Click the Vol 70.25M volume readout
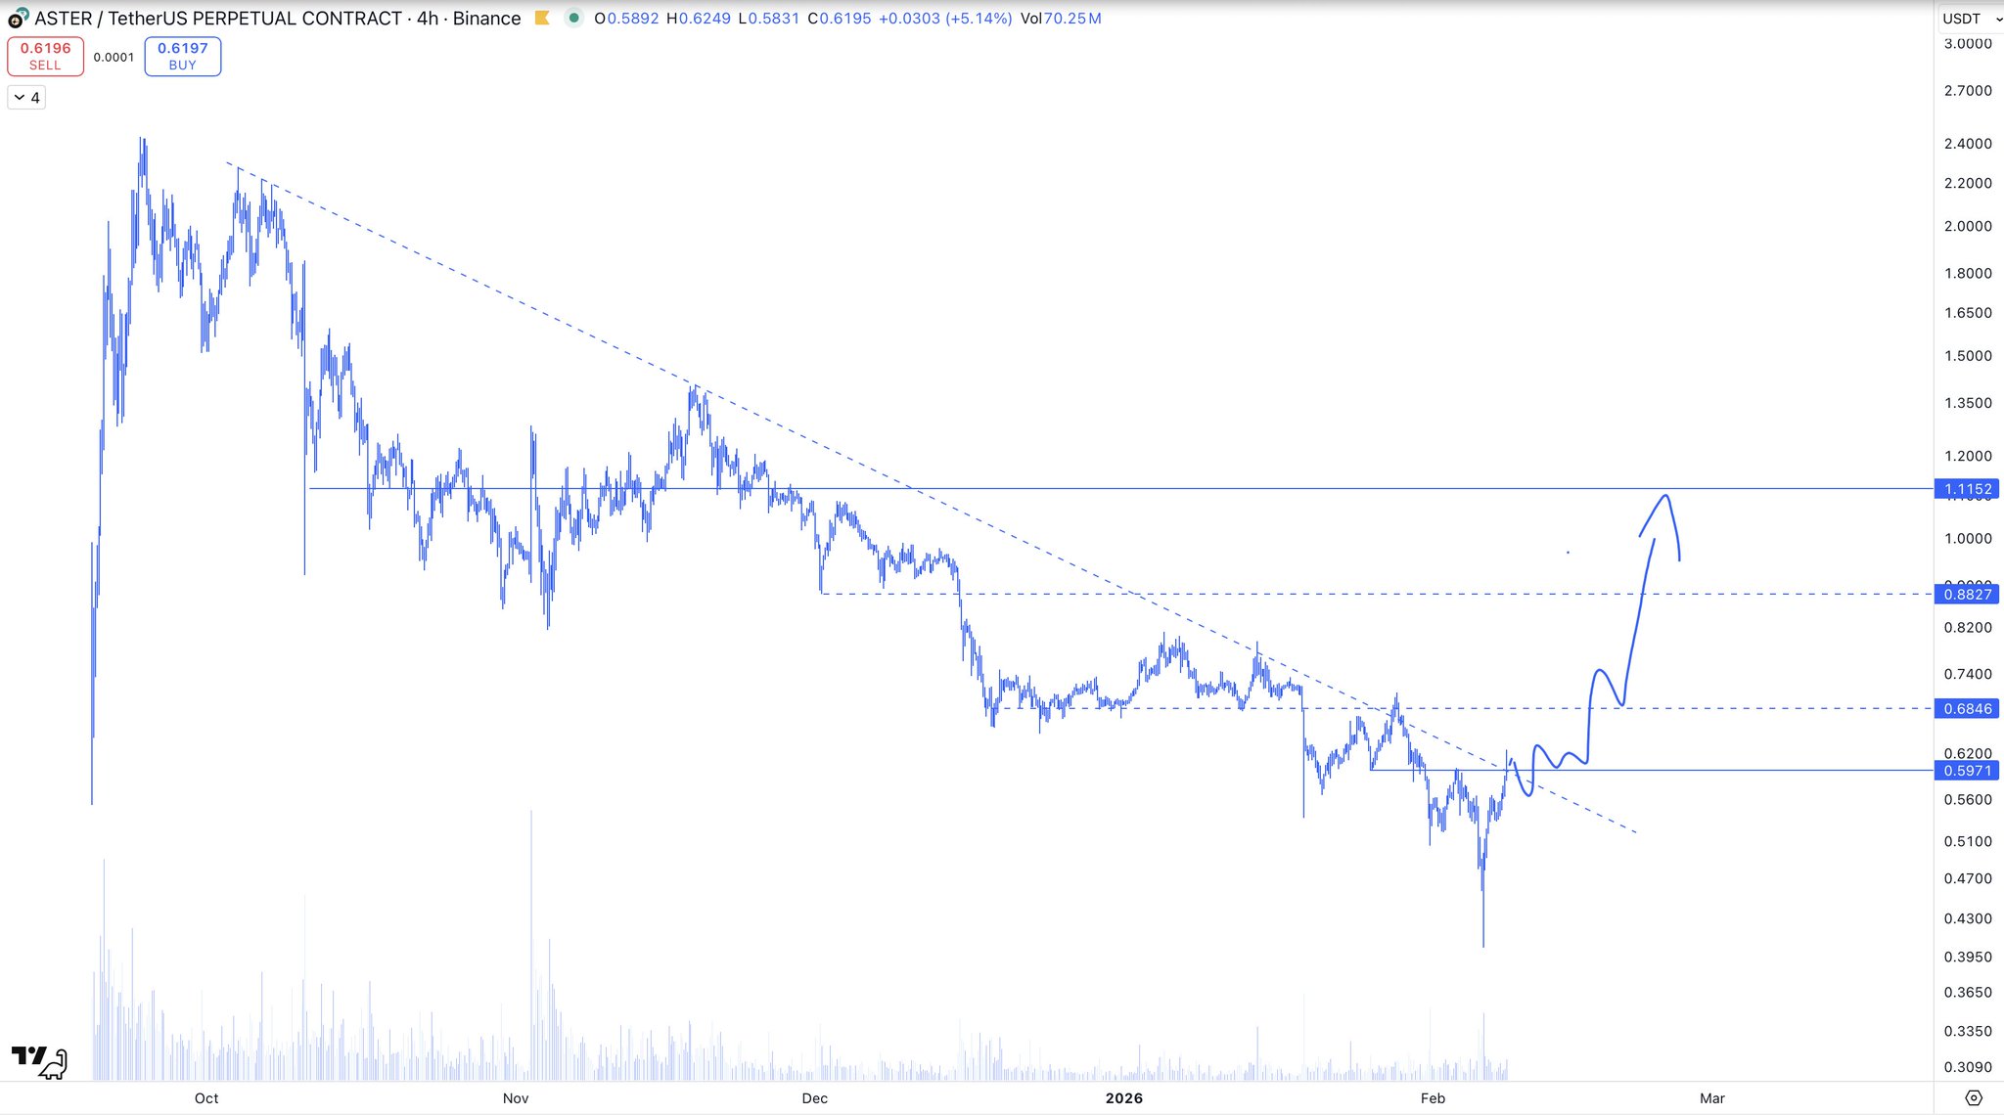Screen dimensions: 2004x1115 coord(1061,19)
